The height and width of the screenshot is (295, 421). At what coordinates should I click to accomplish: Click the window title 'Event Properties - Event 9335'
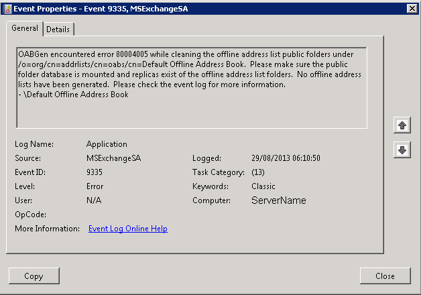pos(101,9)
